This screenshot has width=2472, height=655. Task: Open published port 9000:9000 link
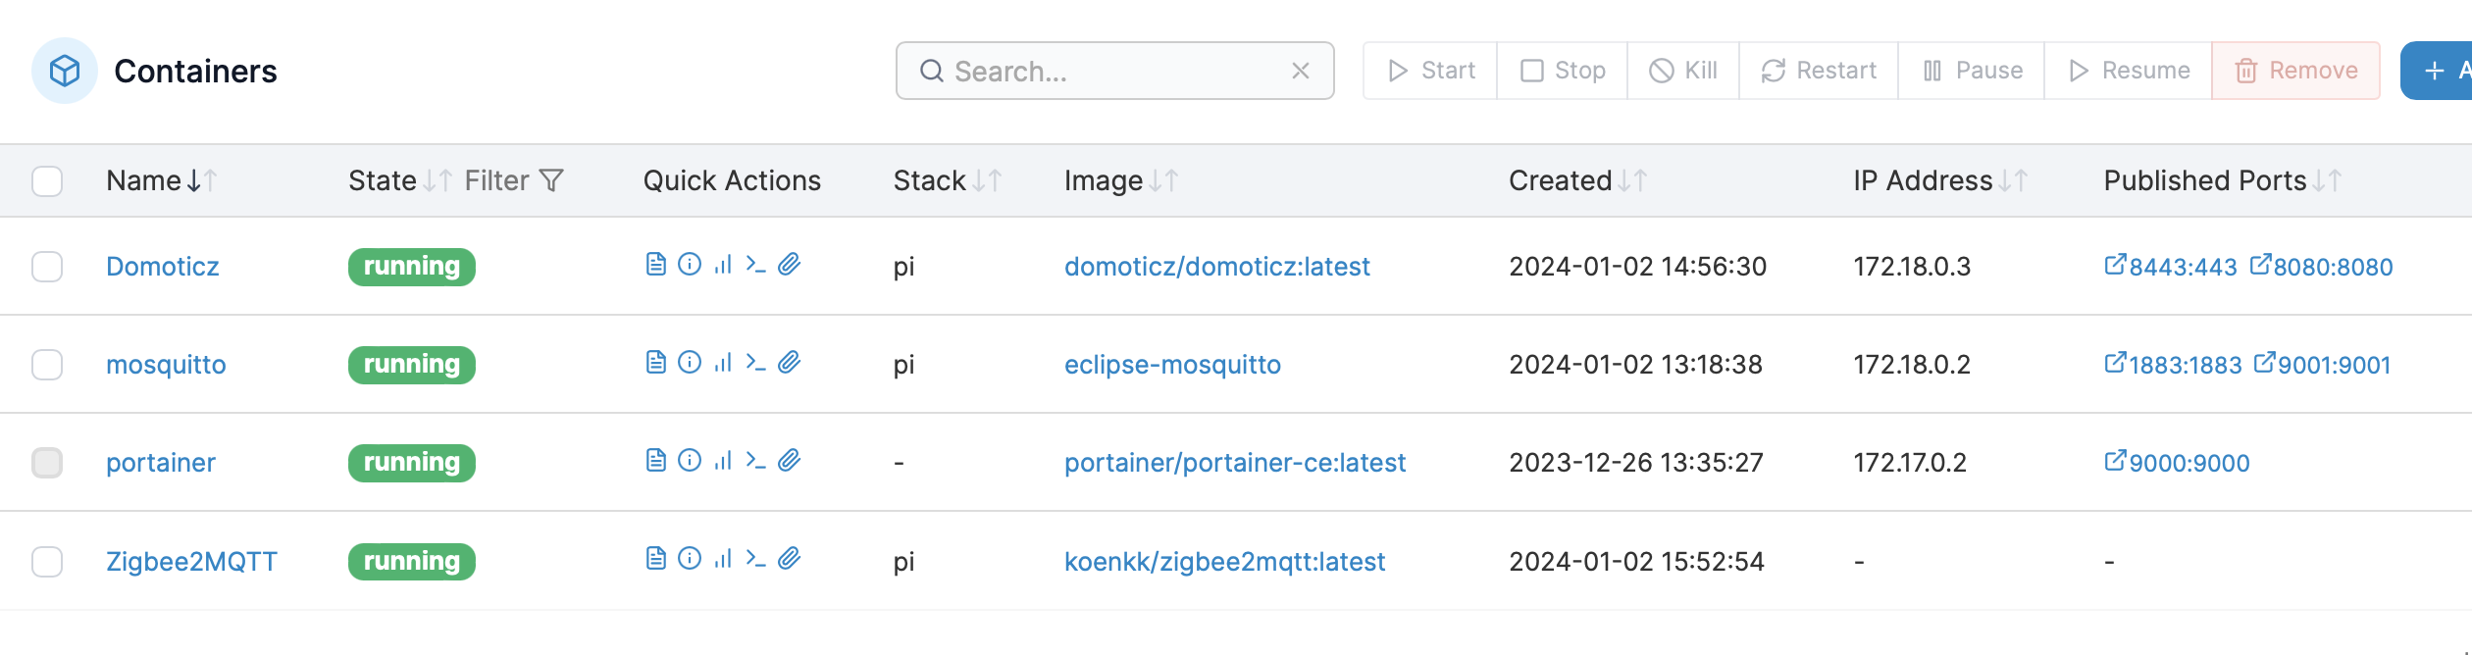[2177, 463]
